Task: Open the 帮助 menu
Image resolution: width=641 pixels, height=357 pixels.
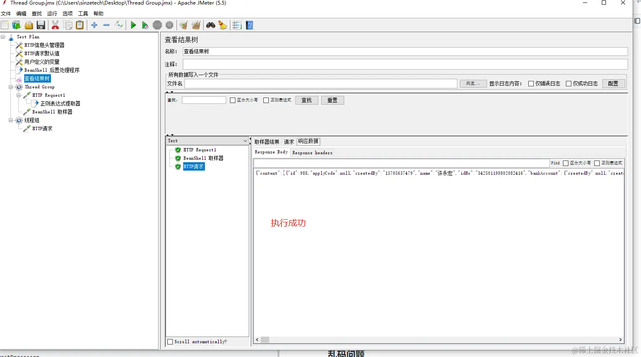Action: click(x=98, y=14)
